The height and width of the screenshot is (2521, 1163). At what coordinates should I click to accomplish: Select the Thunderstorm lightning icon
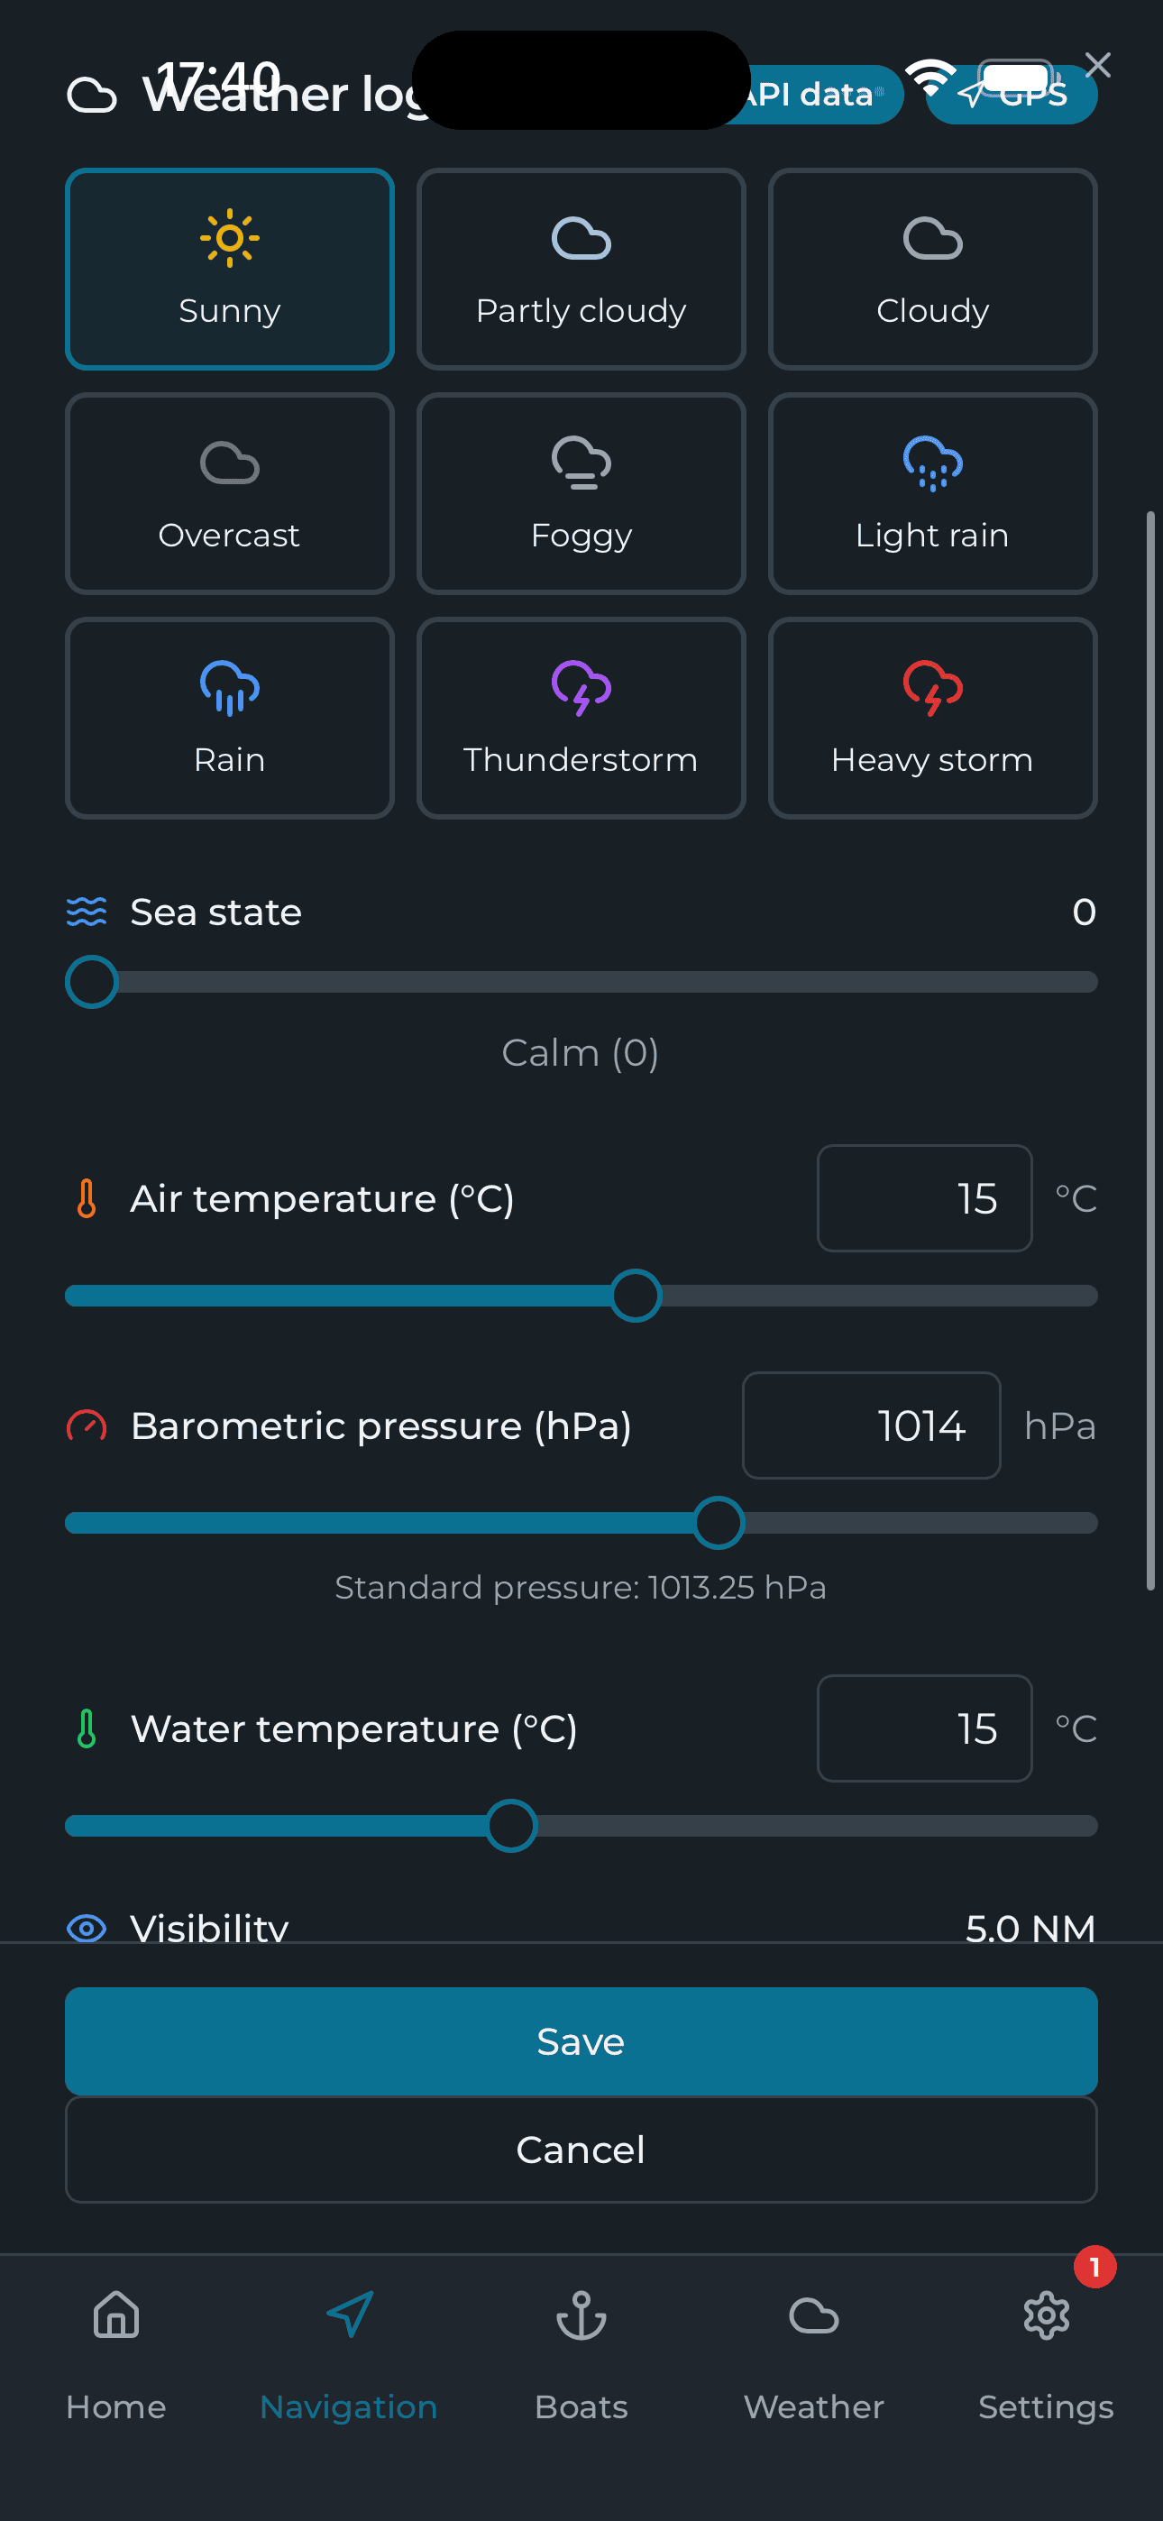tap(581, 687)
